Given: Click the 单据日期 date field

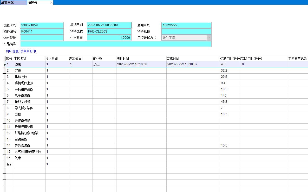Looking at the screenshot, I should coord(109,25).
